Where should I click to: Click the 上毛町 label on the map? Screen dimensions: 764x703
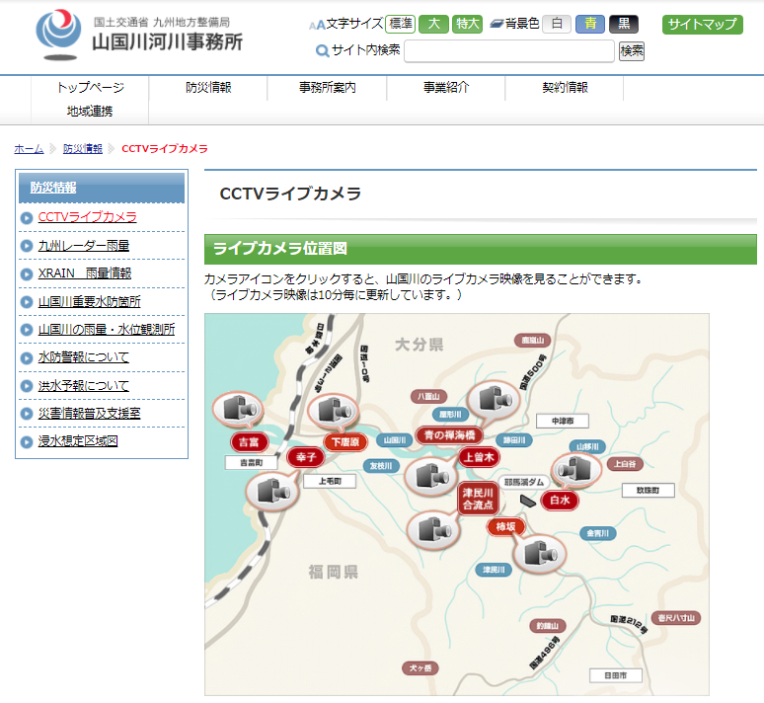330,481
